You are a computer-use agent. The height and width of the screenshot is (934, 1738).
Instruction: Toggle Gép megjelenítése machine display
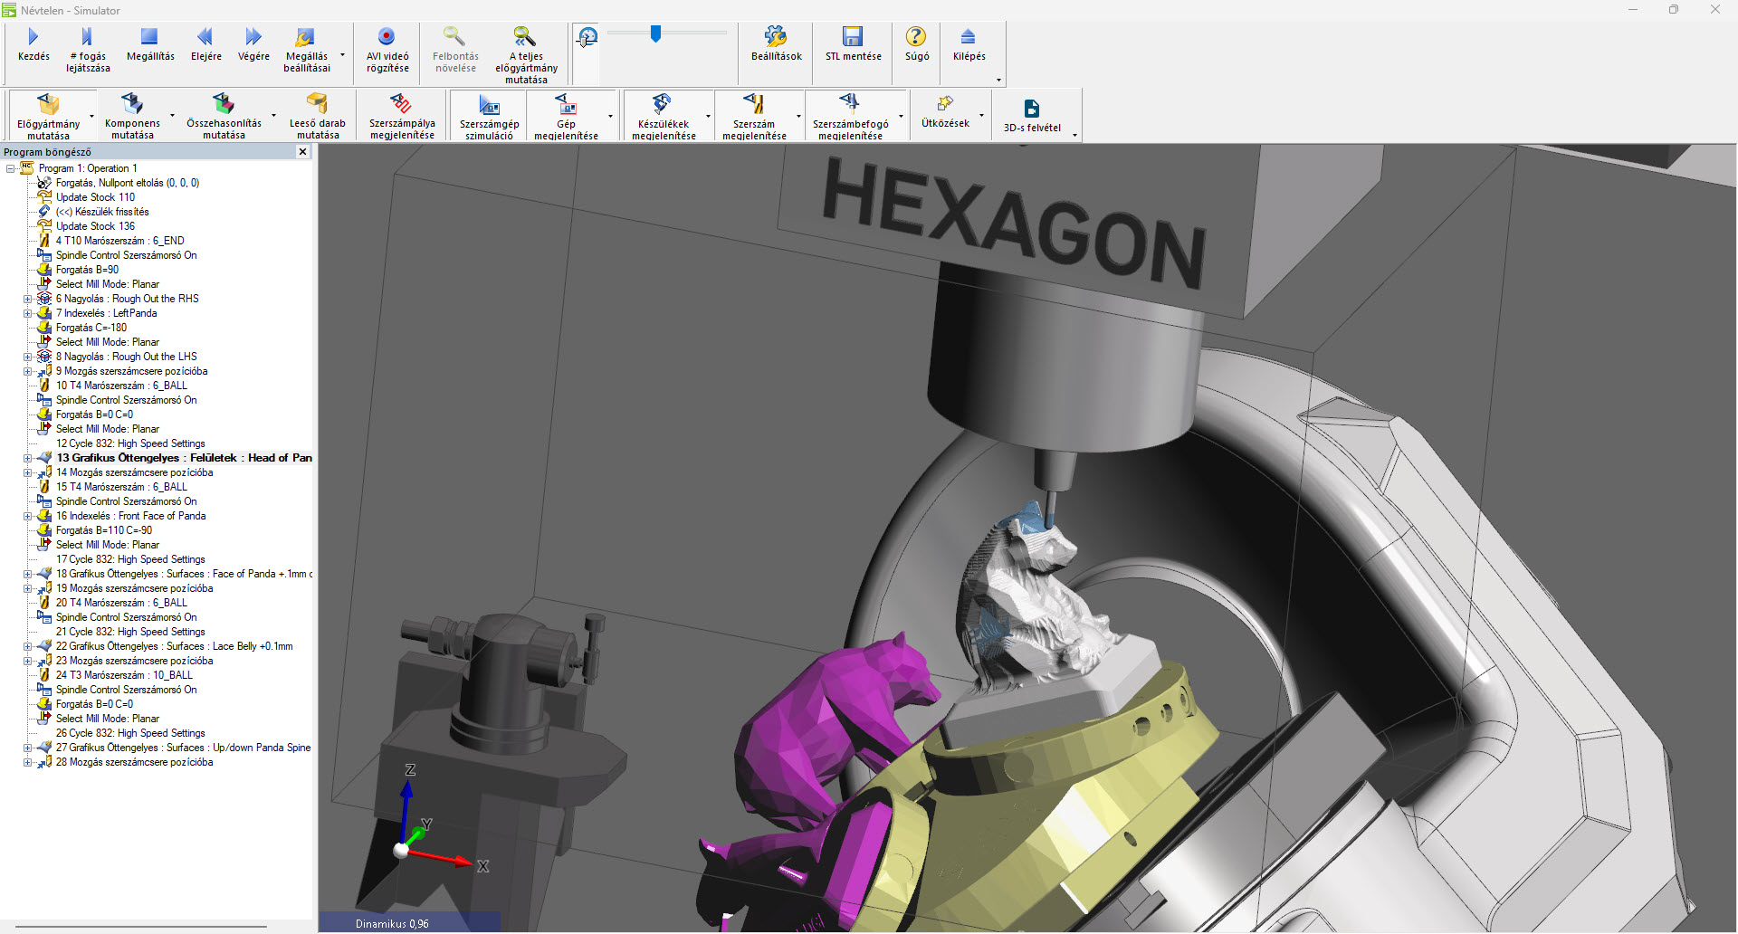point(566,116)
